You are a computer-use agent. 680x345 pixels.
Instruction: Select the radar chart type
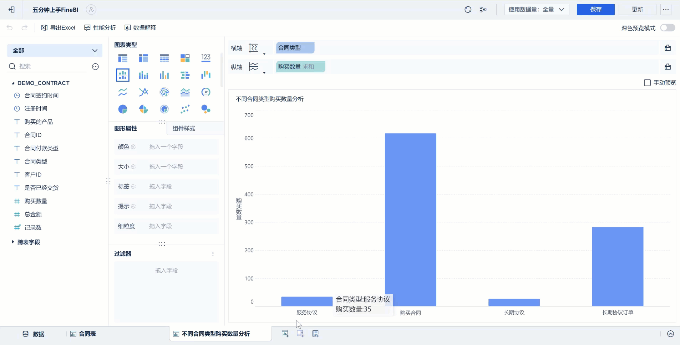[x=164, y=92]
